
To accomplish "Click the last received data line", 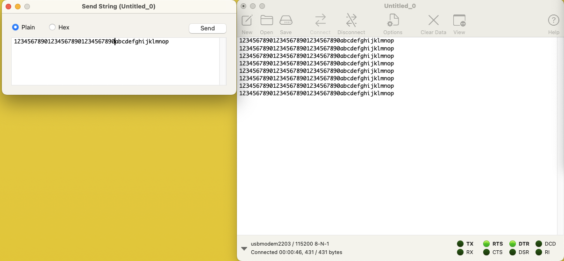I will point(316,93).
